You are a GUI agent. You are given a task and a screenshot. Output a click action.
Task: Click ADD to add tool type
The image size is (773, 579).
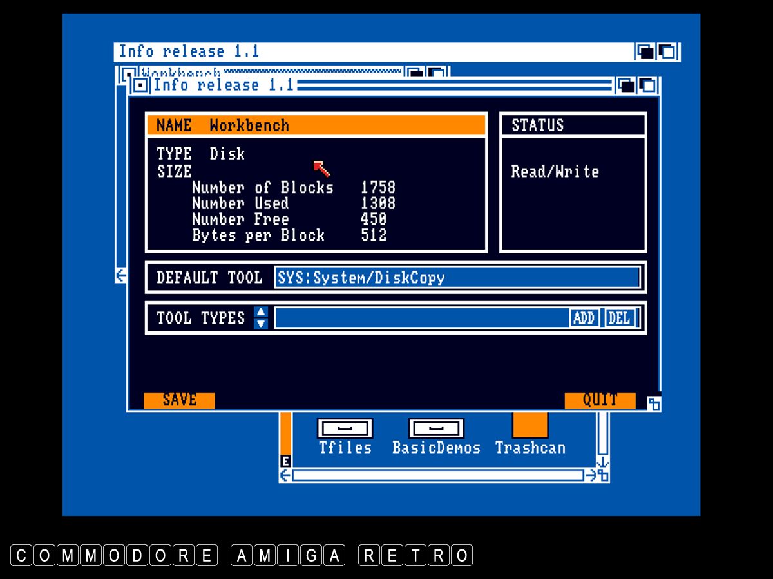click(584, 318)
